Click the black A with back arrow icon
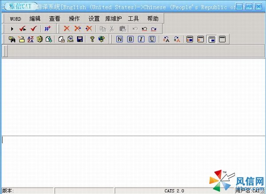266x194 pixels. tap(166, 39)
